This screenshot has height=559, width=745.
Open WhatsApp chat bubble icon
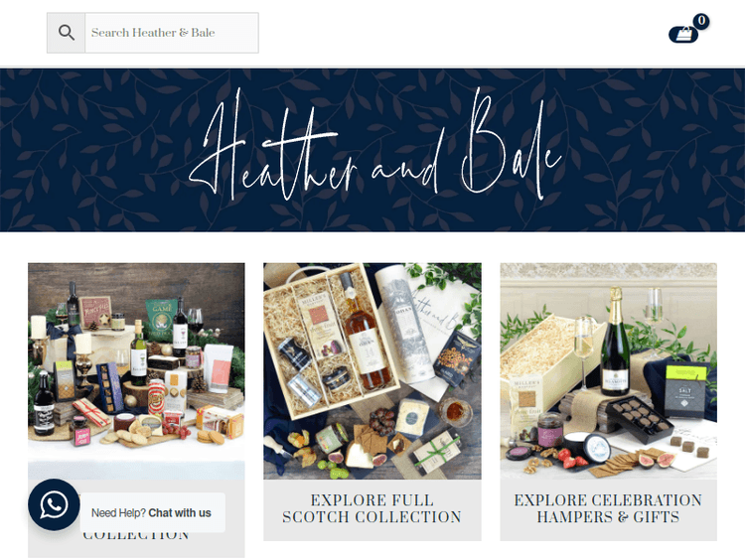point(54,504)
